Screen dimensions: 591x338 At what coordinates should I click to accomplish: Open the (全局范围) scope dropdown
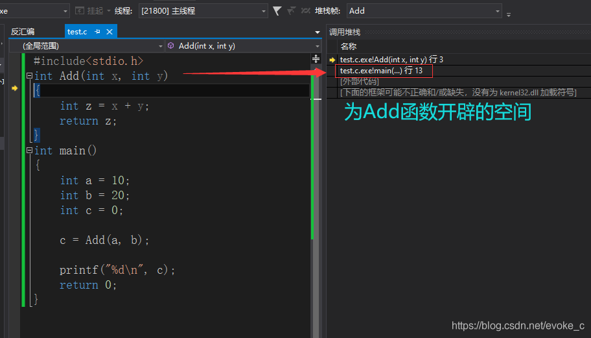click(87, 46)
